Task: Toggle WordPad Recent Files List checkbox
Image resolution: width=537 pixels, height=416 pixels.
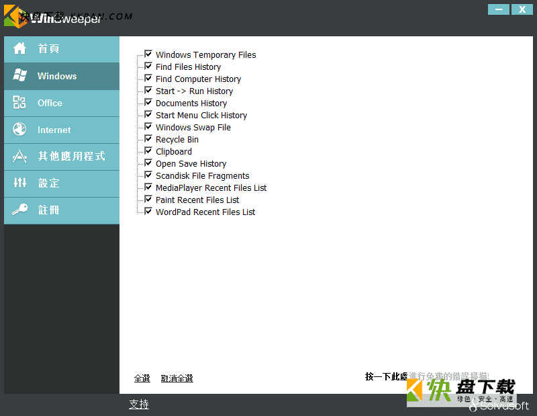Action: coord(148,211)
